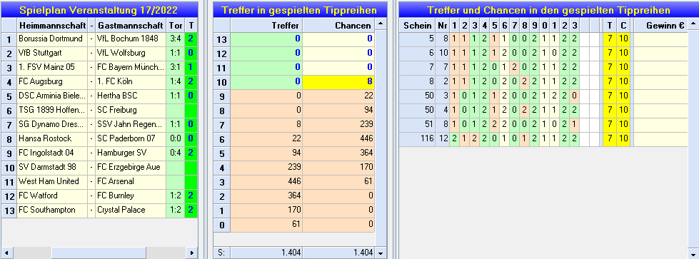
Task: Click the Chancen column header
Action: coord(339,25)
